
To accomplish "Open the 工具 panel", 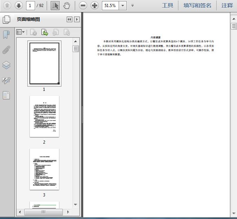I will click(x=167, y=6).
